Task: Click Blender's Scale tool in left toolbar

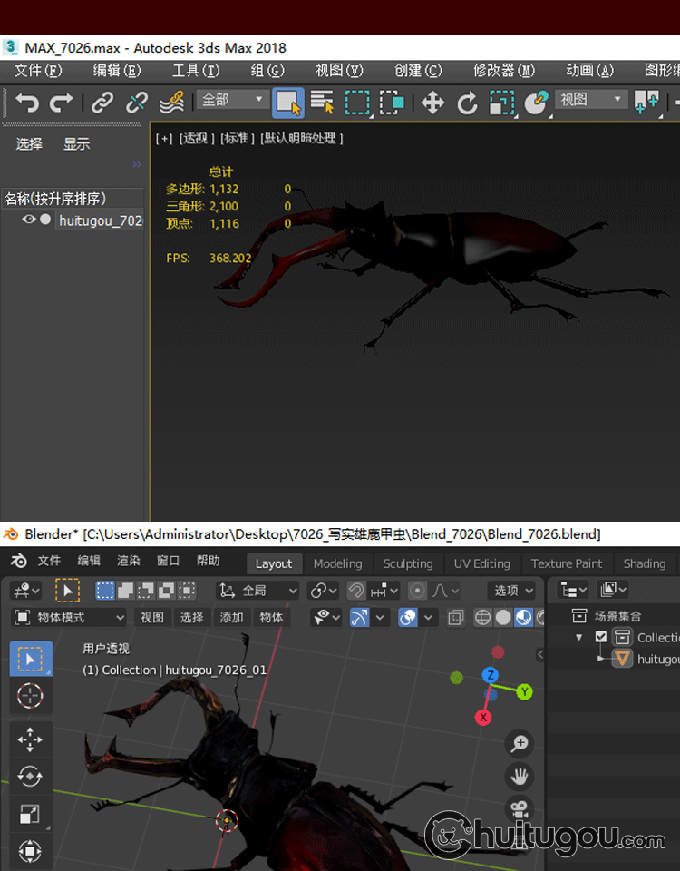Action: pyautogui.click(x=30, y=814)
